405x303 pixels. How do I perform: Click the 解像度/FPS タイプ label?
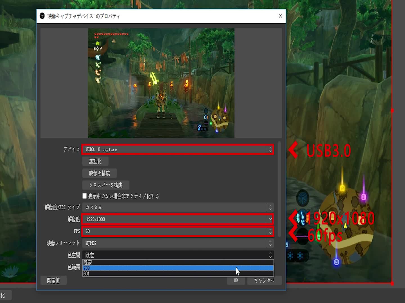point(62,207)
